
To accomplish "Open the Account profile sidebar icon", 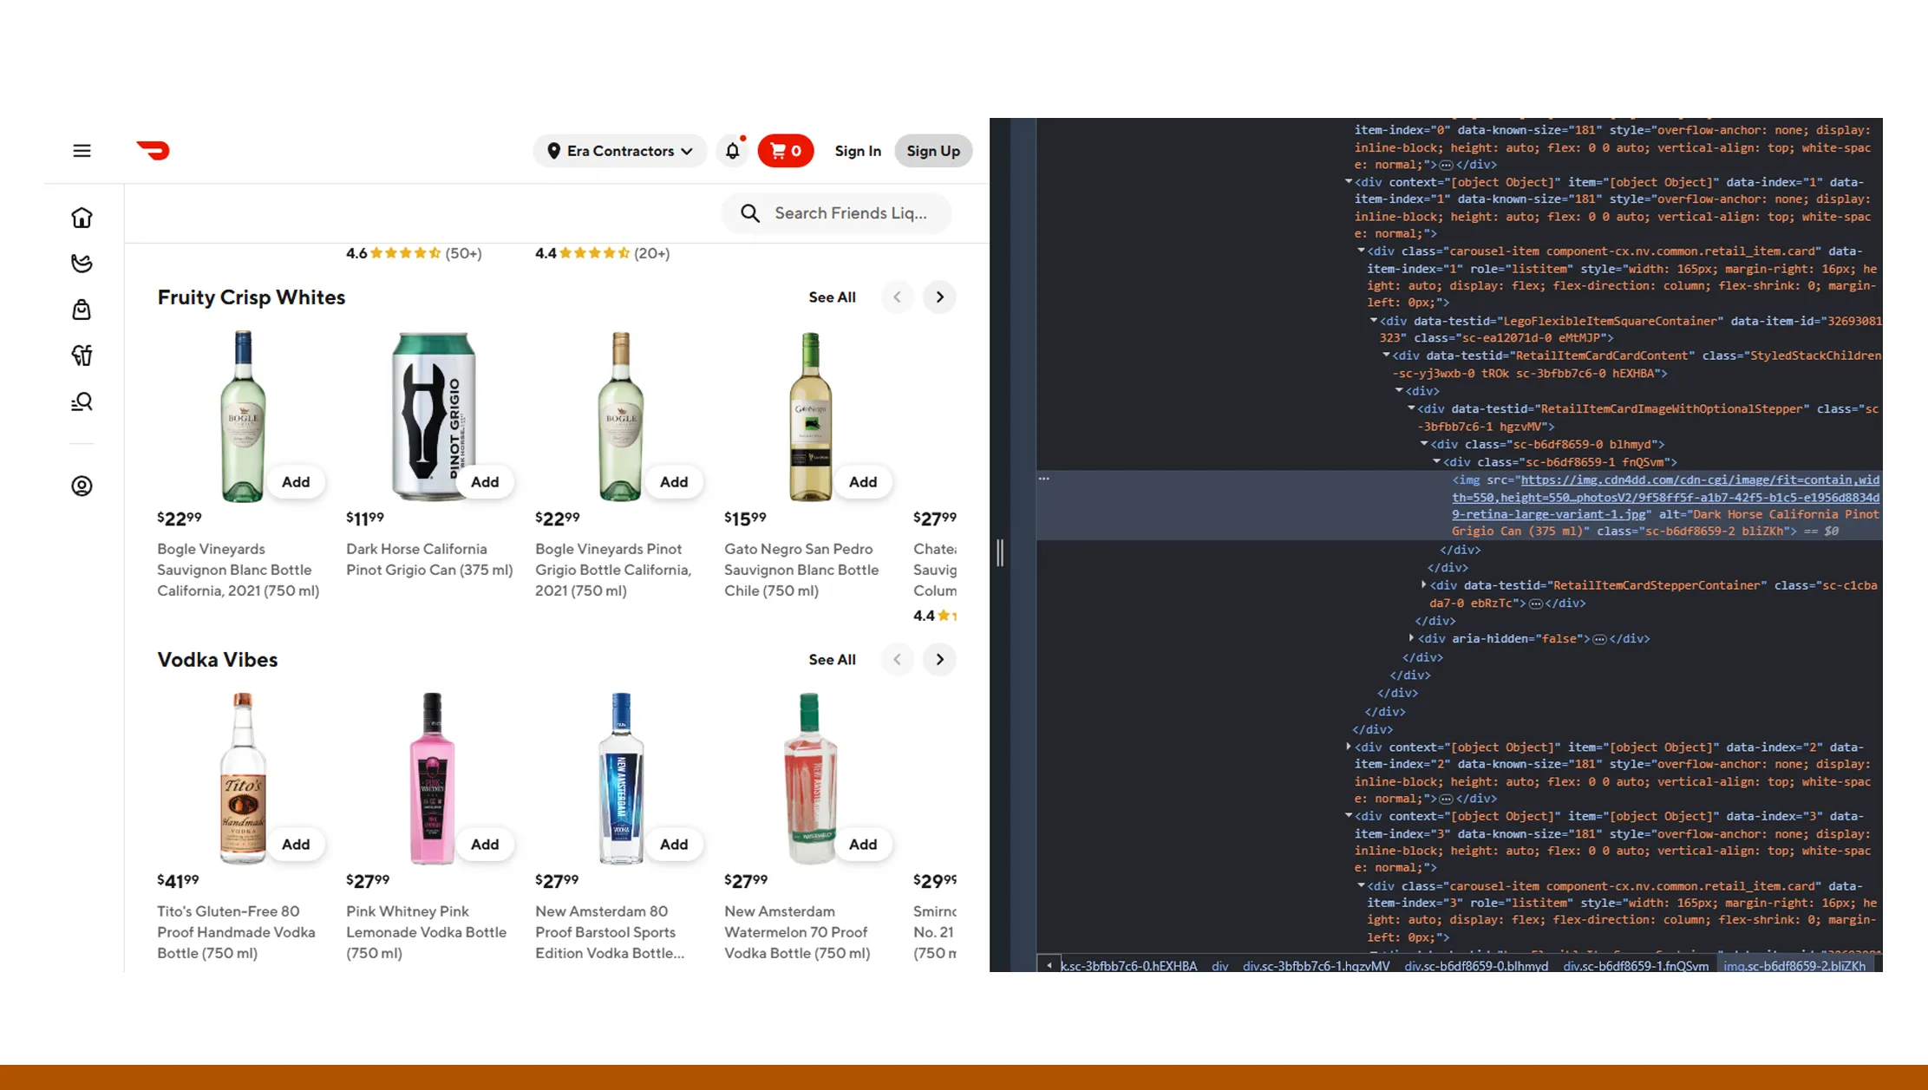I will pos(81,486).
